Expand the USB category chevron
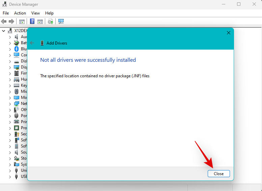The height and width of the screenshot is (191, 262). (10, 176)
